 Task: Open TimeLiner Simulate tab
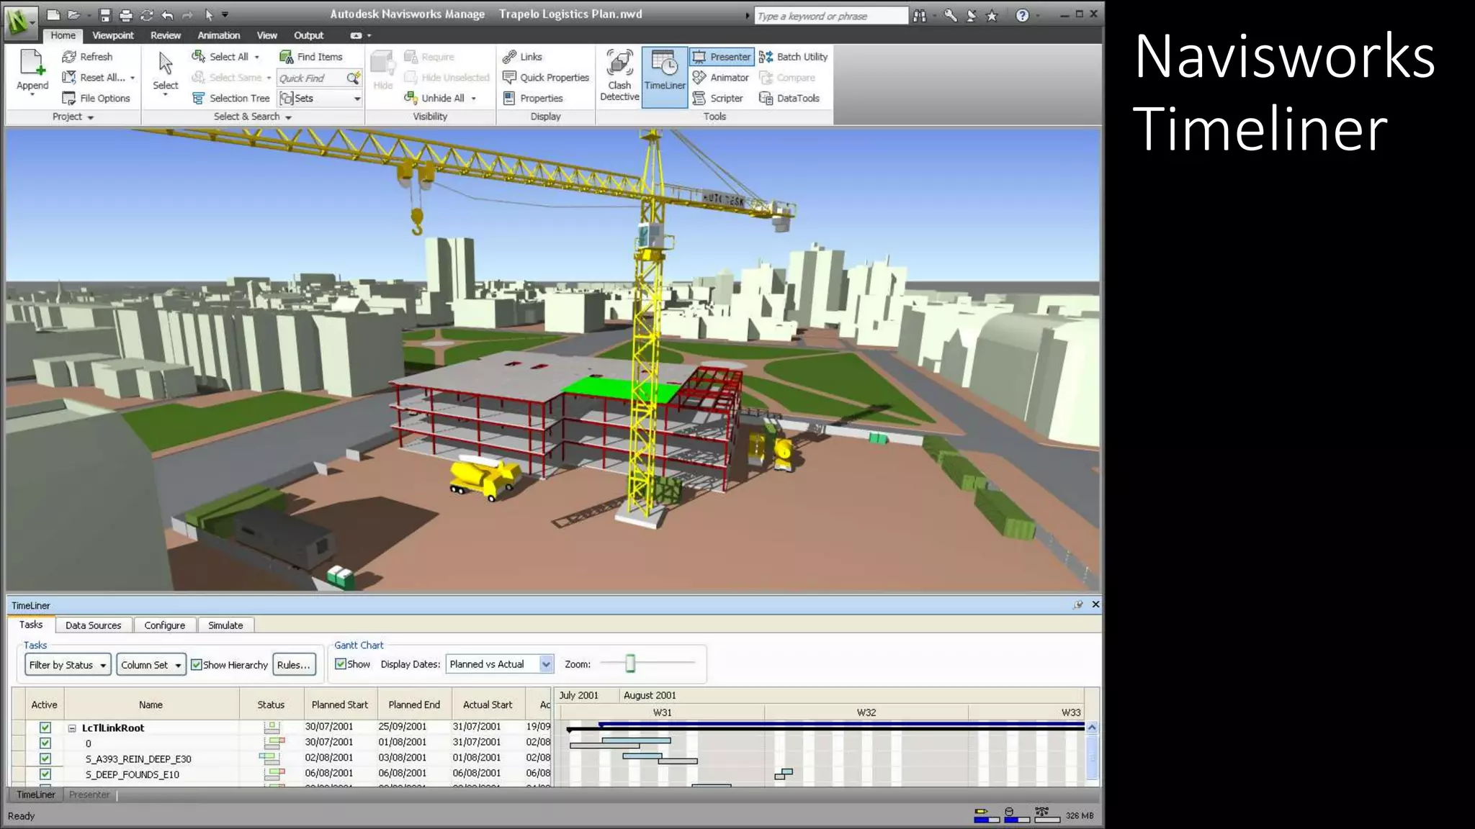(225, 625)
